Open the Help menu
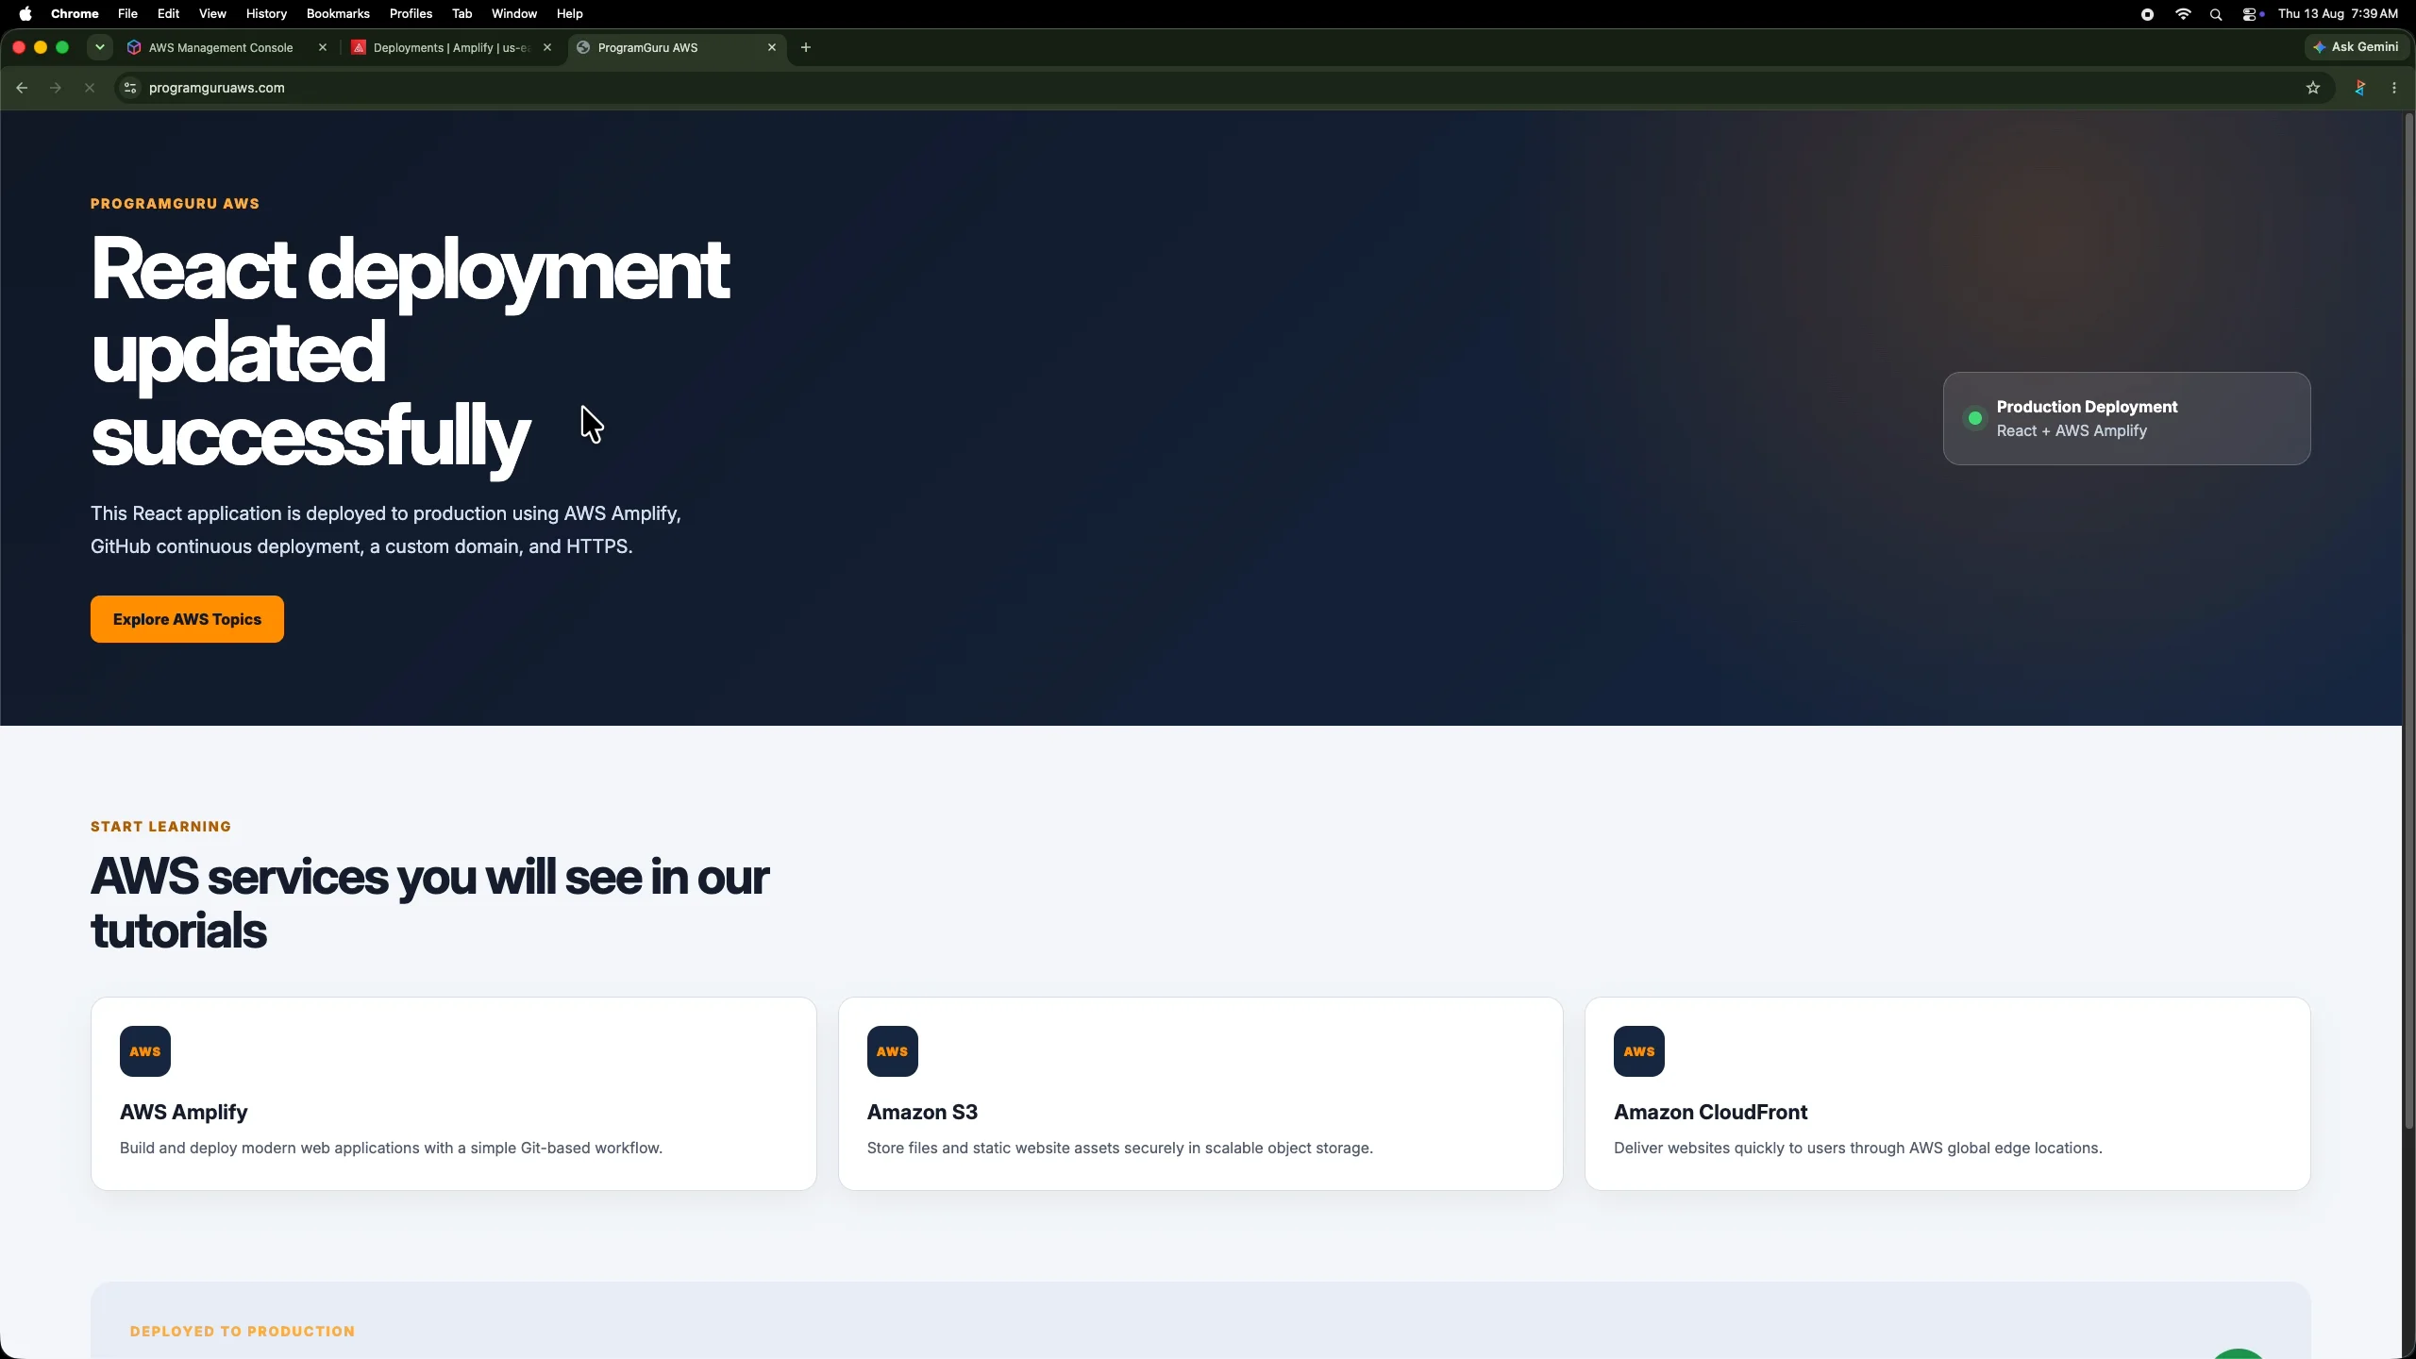 pyautogui.click(x=570, y=14)
